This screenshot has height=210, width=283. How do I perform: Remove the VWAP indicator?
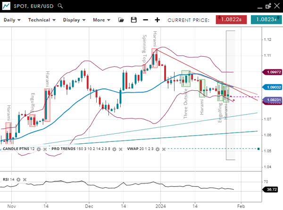coord(163,149)
